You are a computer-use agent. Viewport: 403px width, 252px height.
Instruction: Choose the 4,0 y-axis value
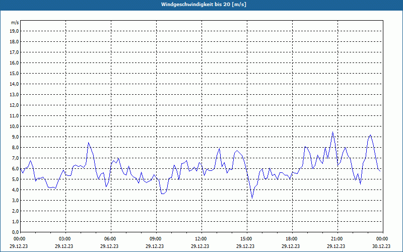tap(15, 190)
